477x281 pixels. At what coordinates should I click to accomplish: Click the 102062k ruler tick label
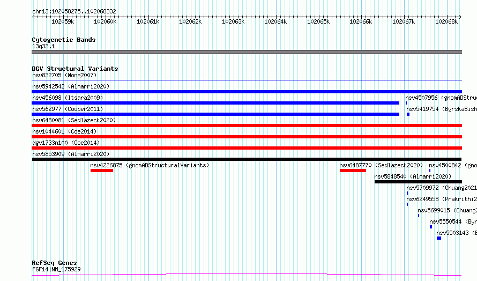tap(190, 21)
